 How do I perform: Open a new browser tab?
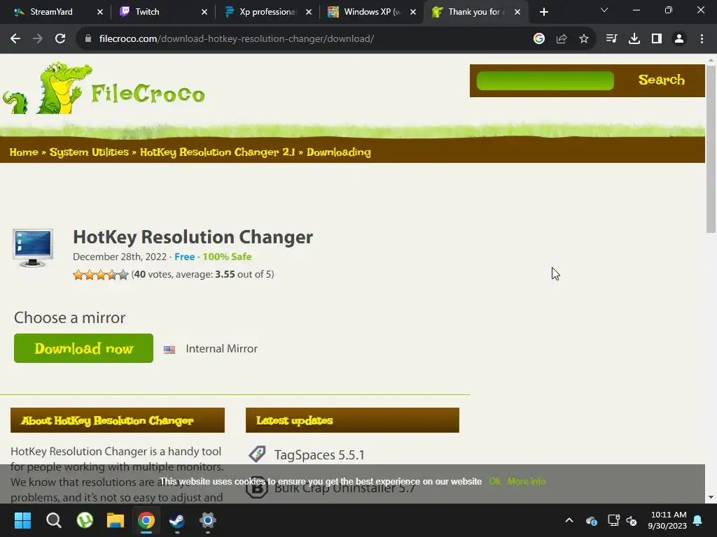(543, 12)
